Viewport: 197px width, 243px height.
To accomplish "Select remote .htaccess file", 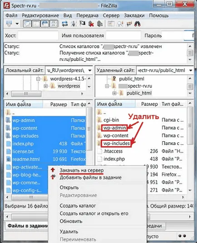I will [x=113, y=151].
